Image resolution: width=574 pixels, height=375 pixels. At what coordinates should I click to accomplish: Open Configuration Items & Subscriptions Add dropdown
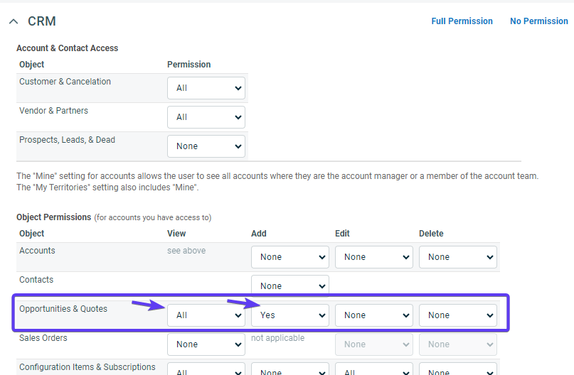tap(290, 371)
